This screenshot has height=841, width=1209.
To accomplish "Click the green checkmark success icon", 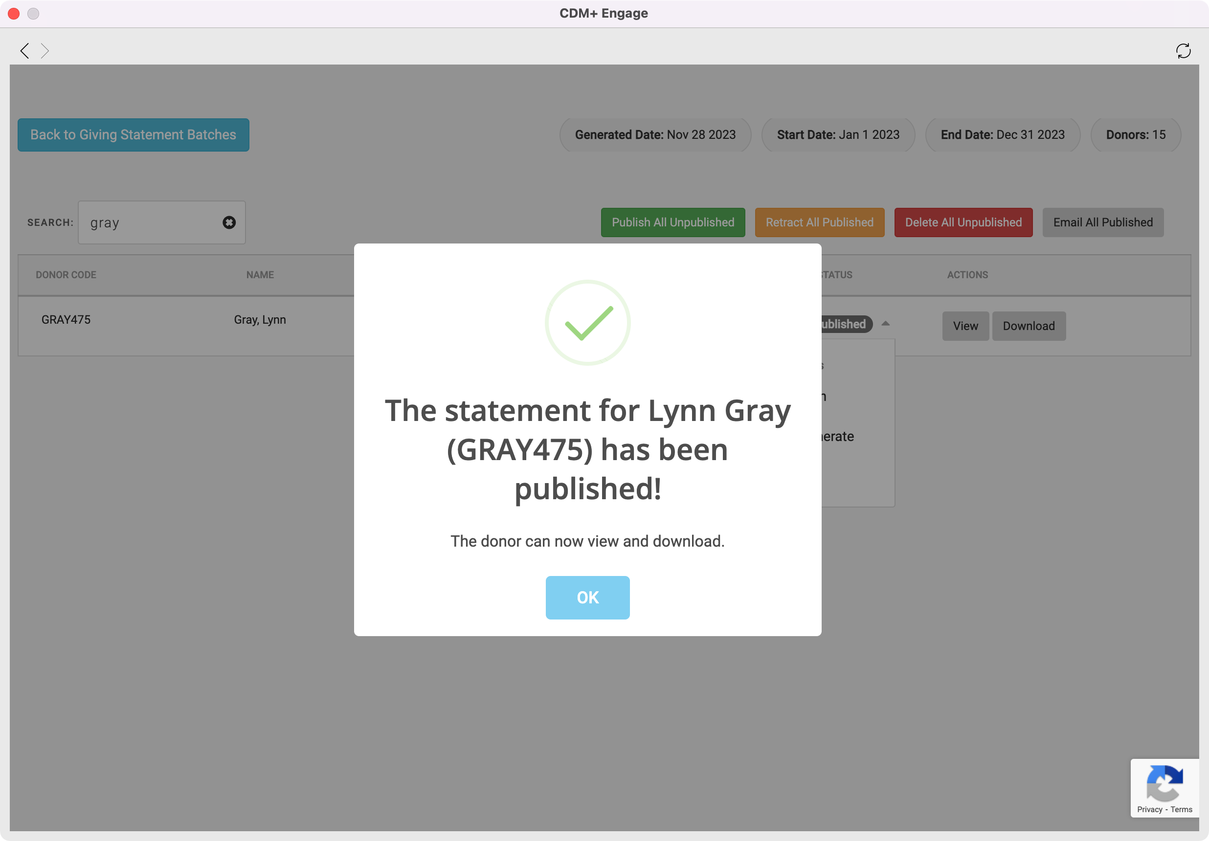I will pos(588,323).
